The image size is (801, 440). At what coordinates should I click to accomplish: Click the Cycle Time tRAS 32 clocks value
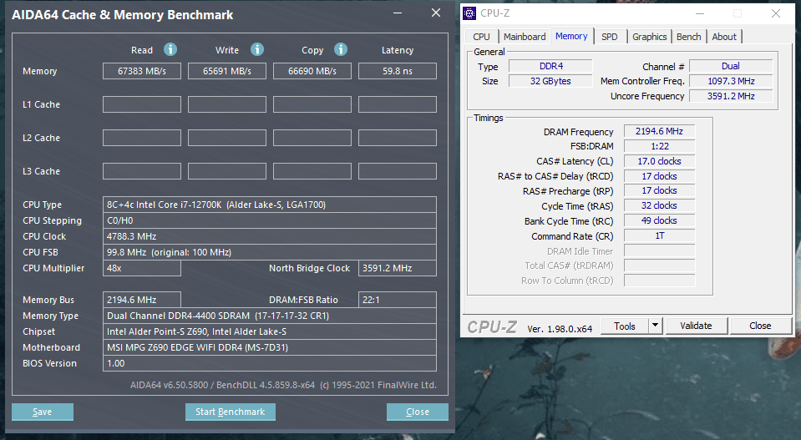click(x=660, y=205)
